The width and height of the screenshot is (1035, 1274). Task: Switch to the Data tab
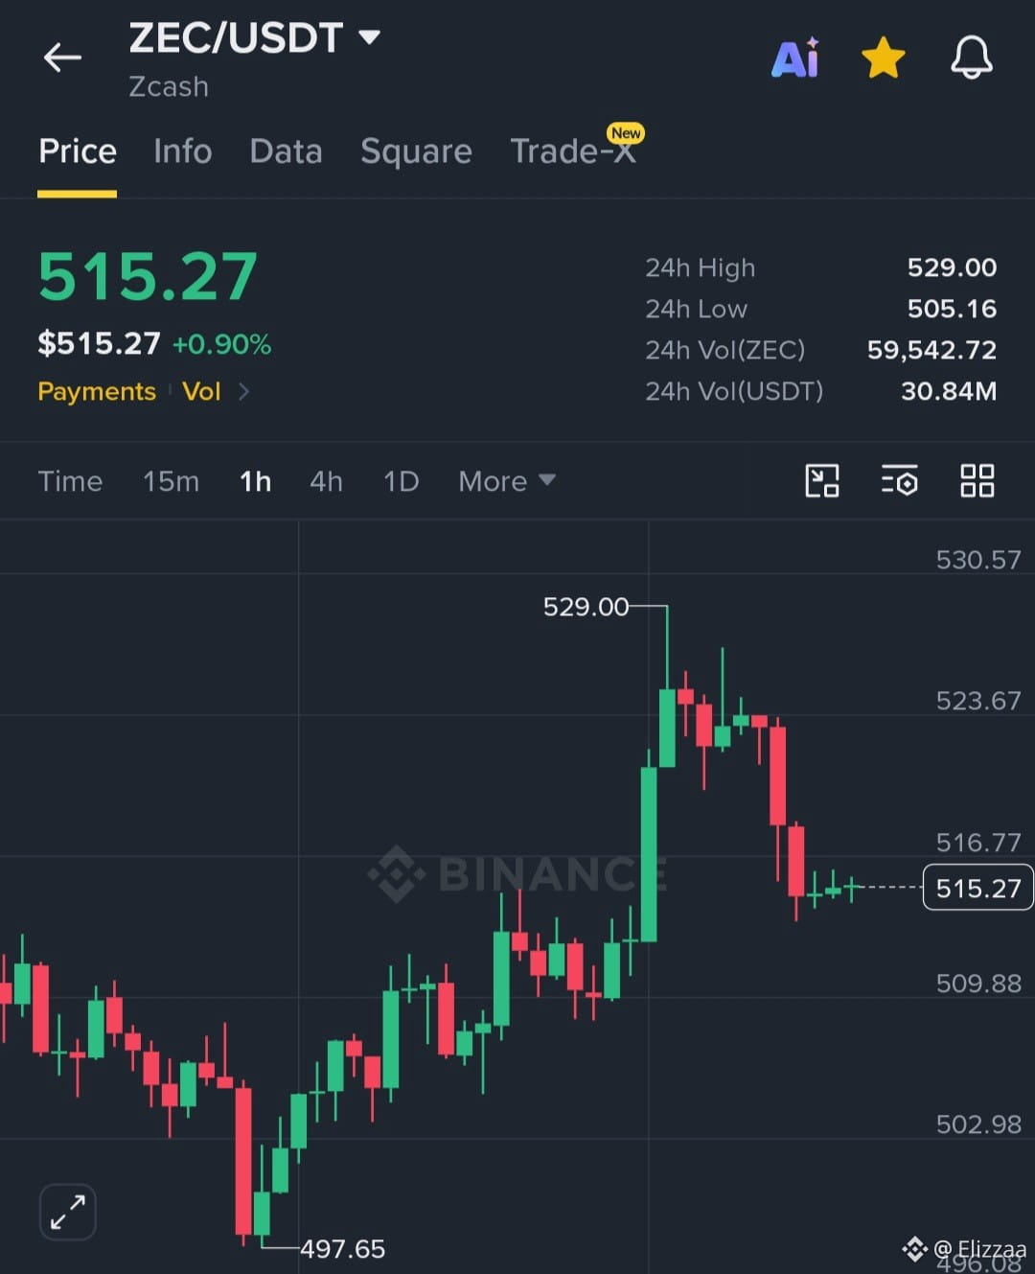(x=286, y=151)
